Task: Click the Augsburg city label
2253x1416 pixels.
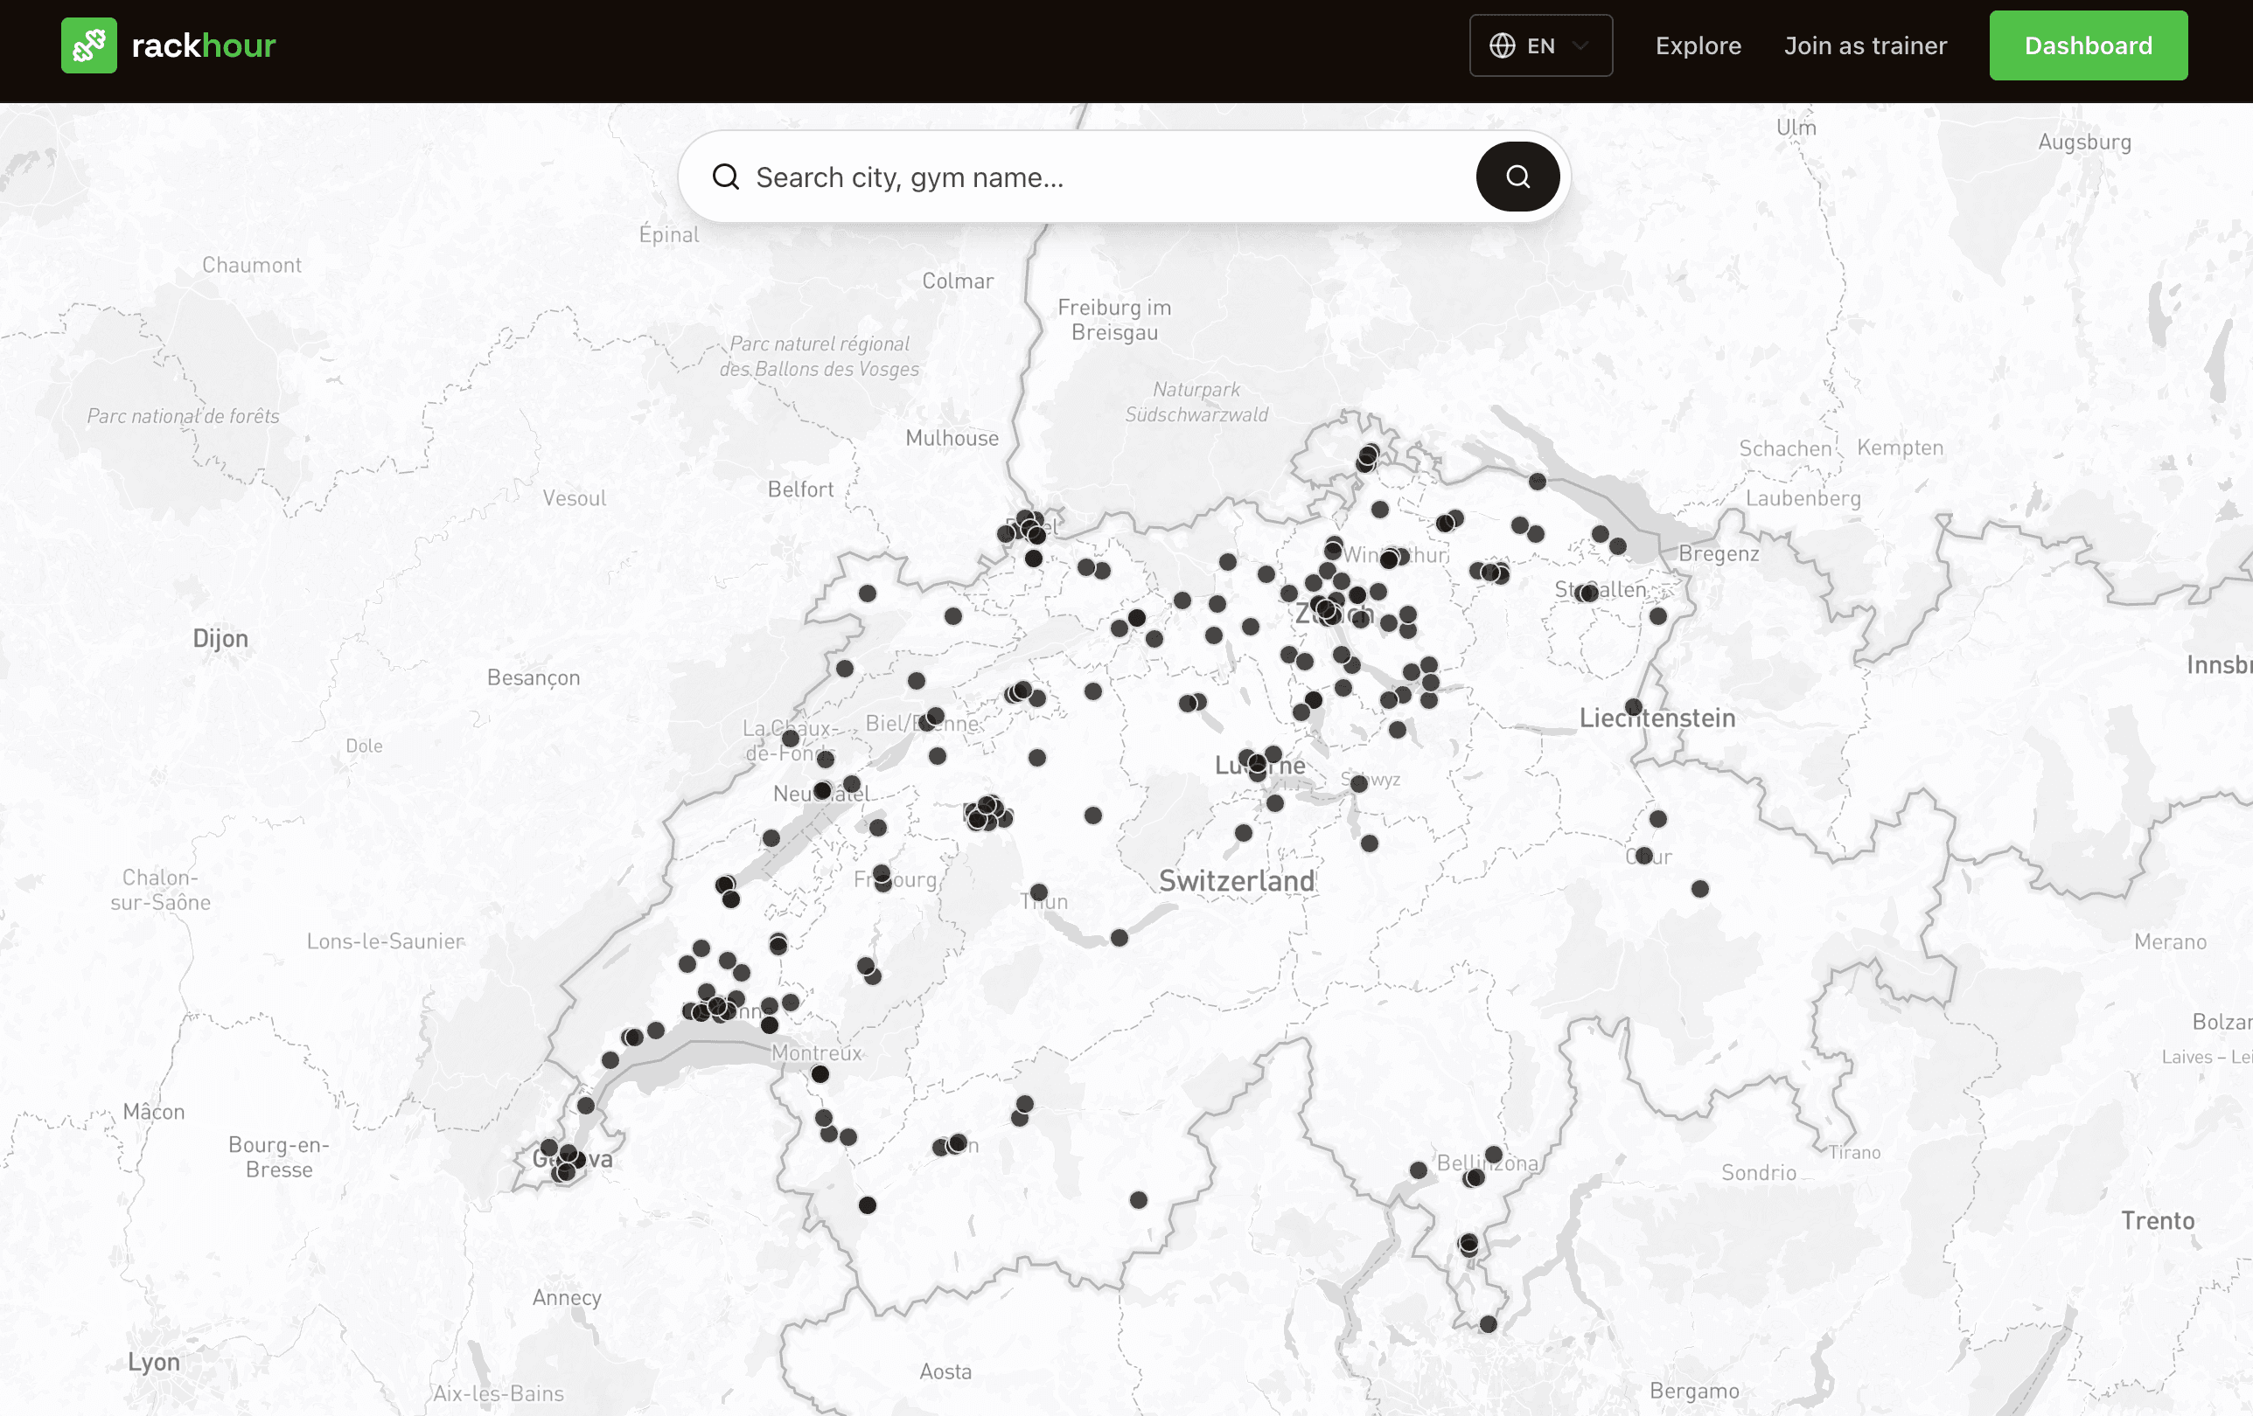Action: (x=2084, y=142)
